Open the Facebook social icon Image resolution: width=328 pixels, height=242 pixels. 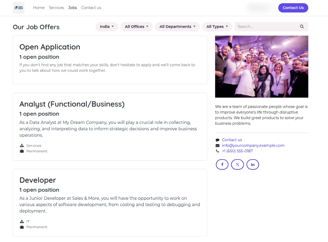[x=222, y=164]
